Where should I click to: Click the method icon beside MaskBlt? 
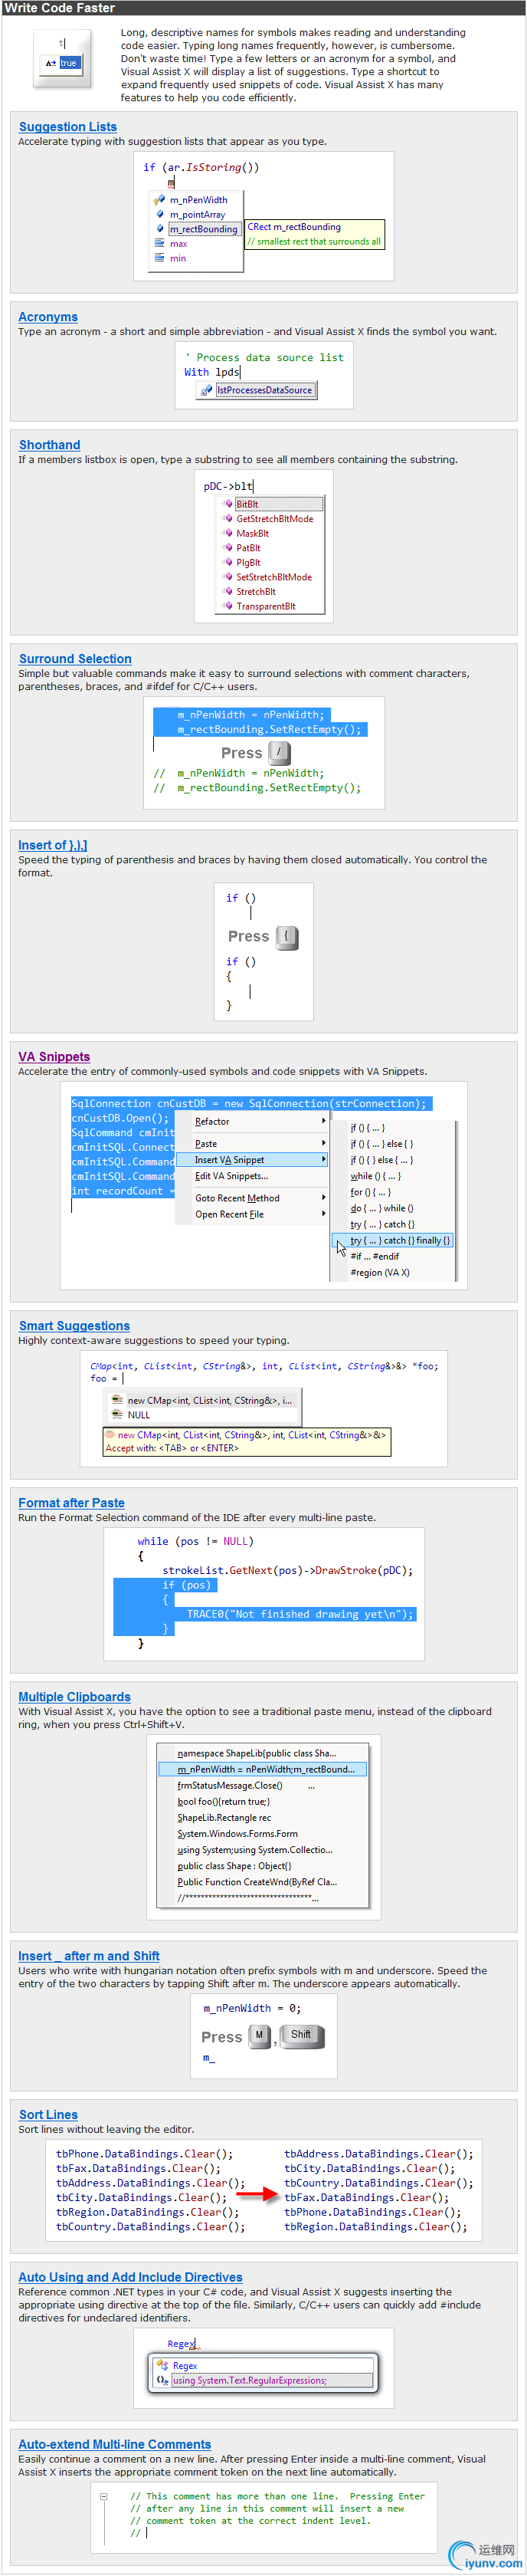228,533
